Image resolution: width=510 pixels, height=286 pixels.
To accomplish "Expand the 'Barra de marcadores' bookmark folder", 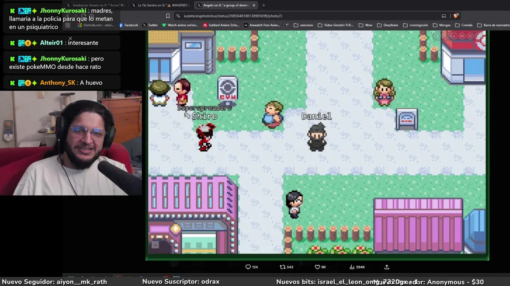I will point(493,25).
